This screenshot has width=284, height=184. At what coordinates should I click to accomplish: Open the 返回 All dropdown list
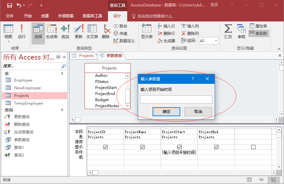pos(216,41)
